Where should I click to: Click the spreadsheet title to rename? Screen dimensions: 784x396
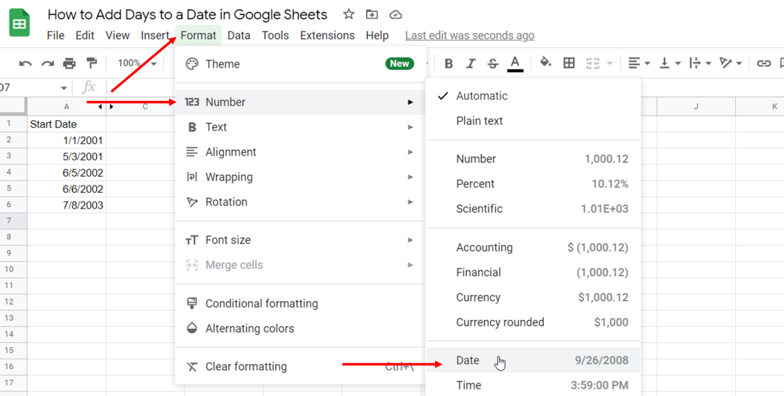[x=187, y=14]
